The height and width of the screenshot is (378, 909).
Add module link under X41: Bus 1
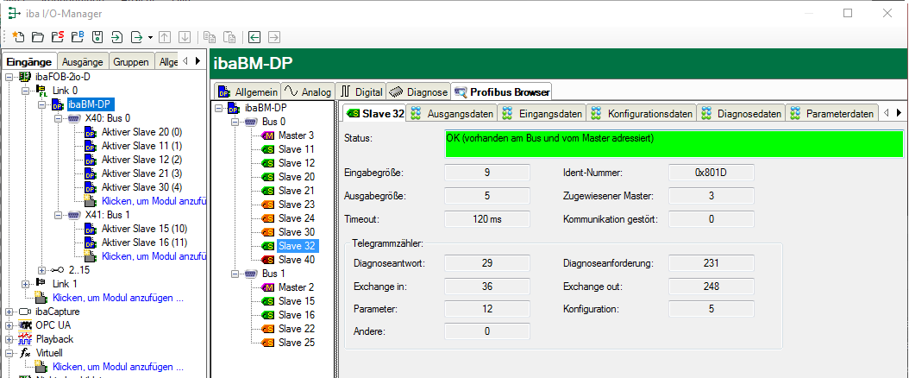coord(154,256)
